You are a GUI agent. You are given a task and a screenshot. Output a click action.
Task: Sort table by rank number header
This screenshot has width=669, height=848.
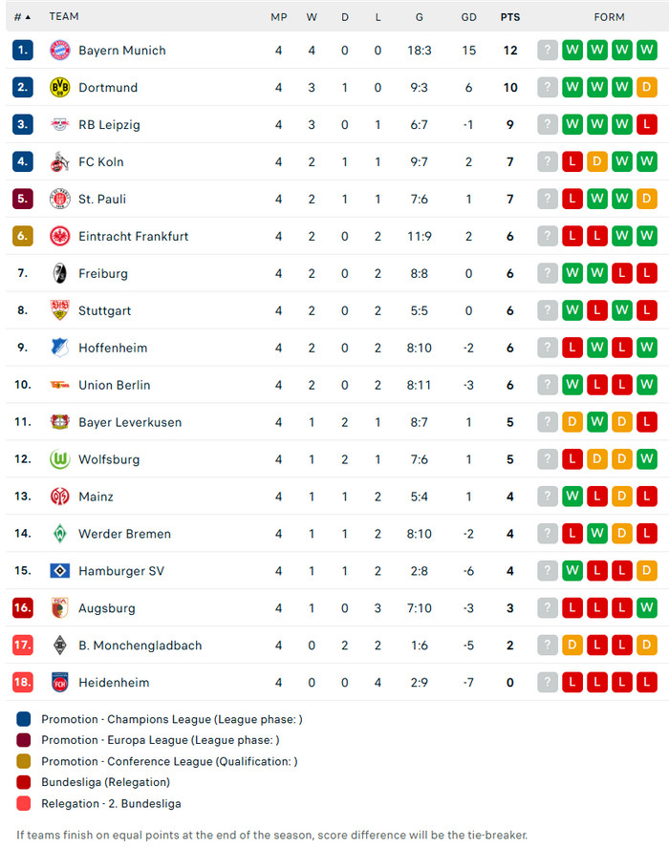(x=22, y=17)
